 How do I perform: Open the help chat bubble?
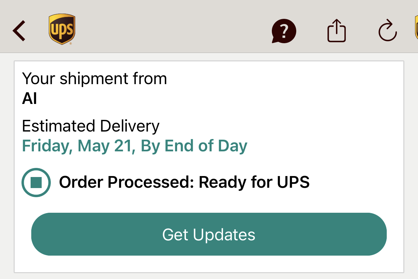(x=284, y=31)
